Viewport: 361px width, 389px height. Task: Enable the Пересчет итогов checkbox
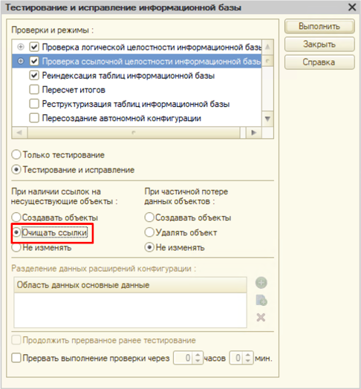coord(34,90)
